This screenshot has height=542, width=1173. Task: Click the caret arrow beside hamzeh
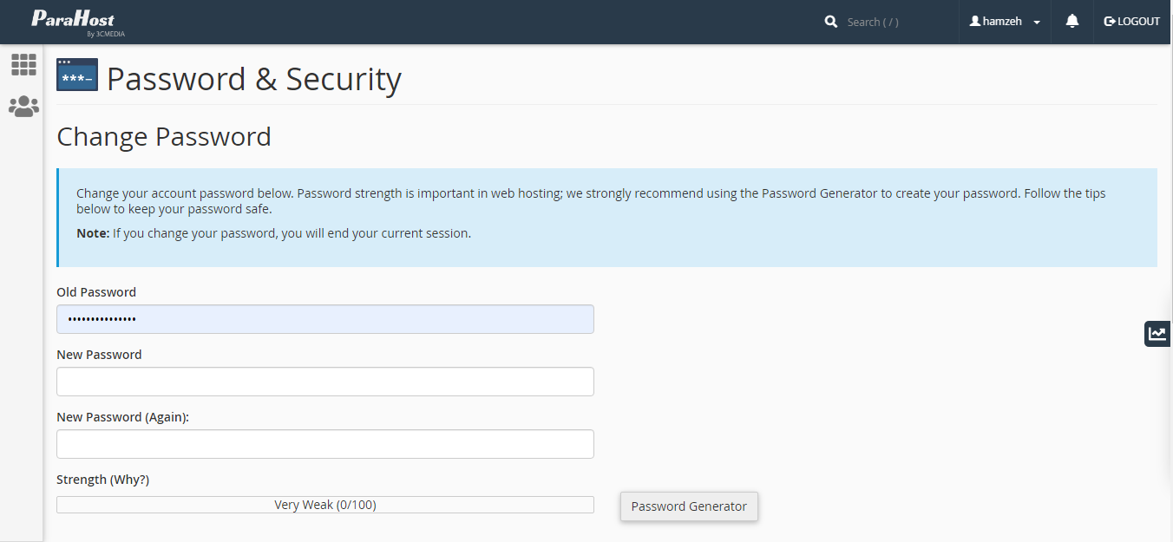point(1037,23)
